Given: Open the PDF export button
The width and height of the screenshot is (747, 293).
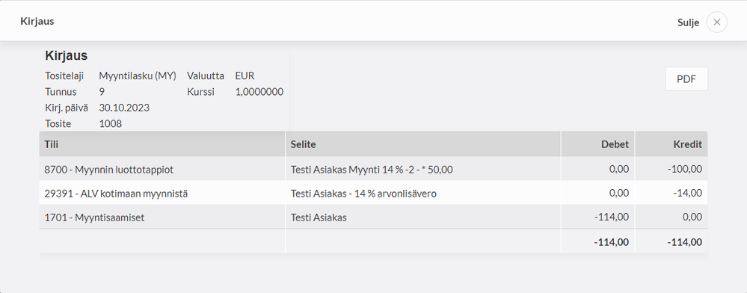Looking at the screenshot, I should pos(686,78).
